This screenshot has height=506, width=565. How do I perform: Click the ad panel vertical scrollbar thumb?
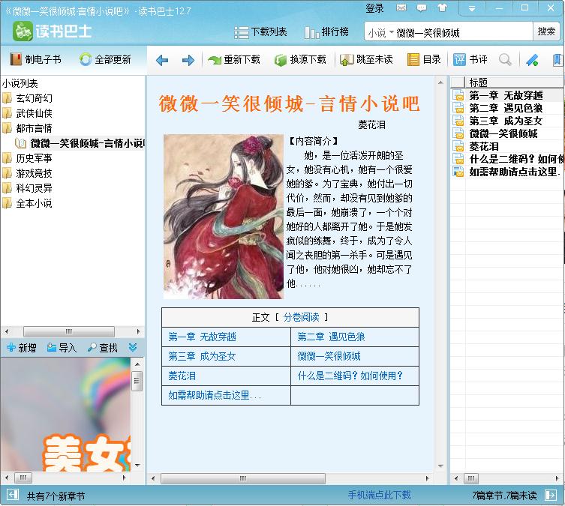pos(137,381)
